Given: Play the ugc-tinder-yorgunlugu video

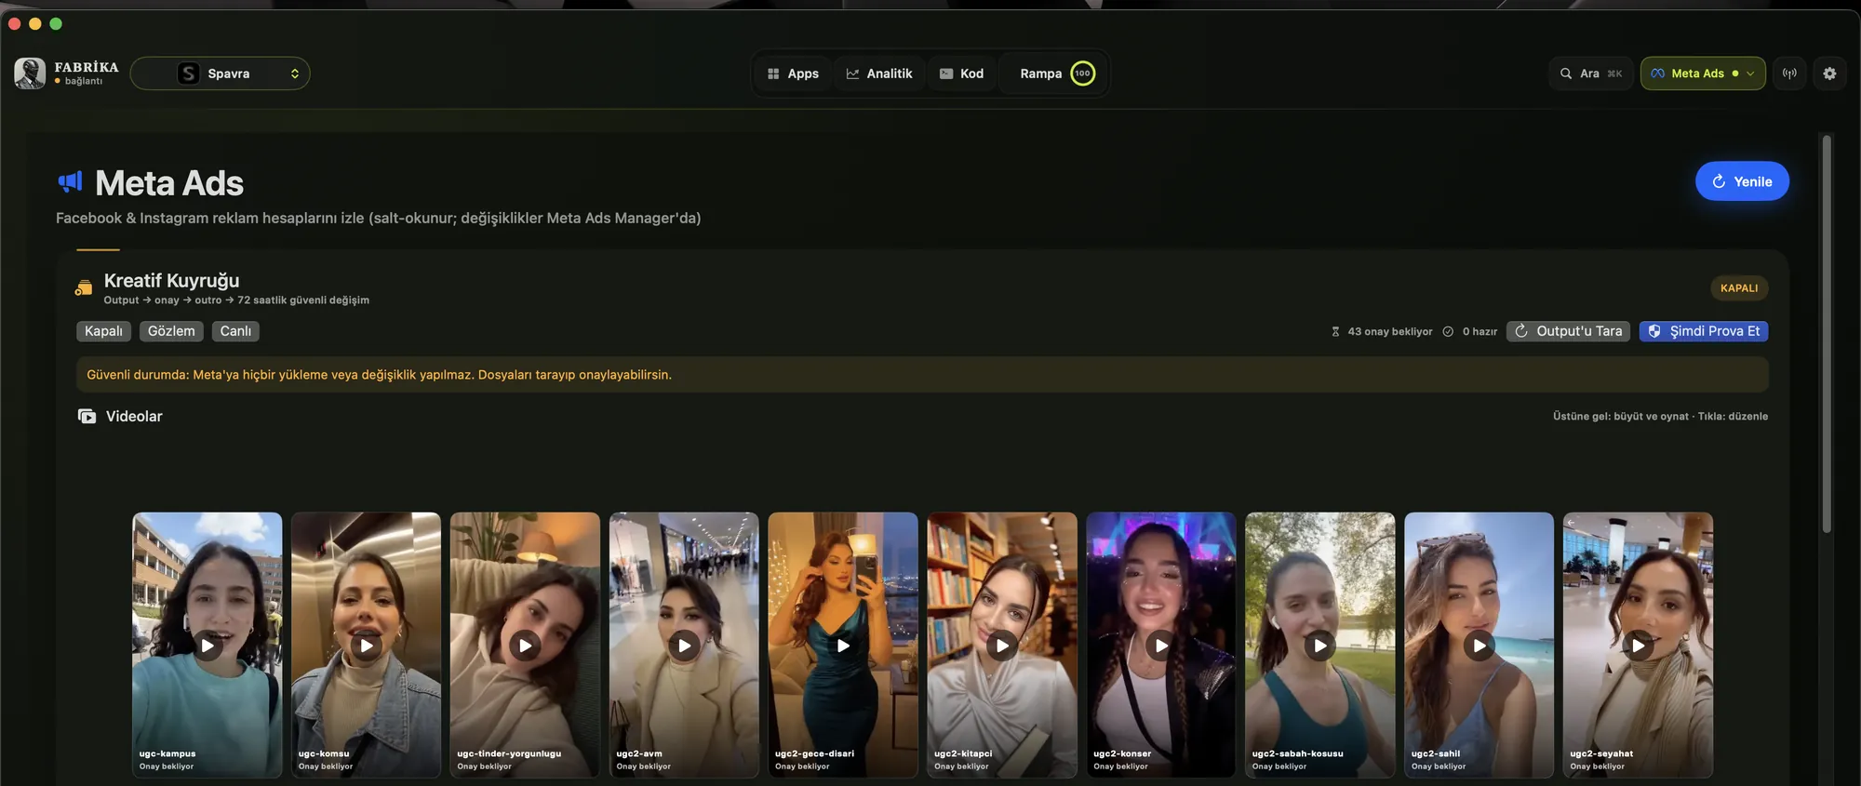Looking at the screenshot, I should click(526, 646).
